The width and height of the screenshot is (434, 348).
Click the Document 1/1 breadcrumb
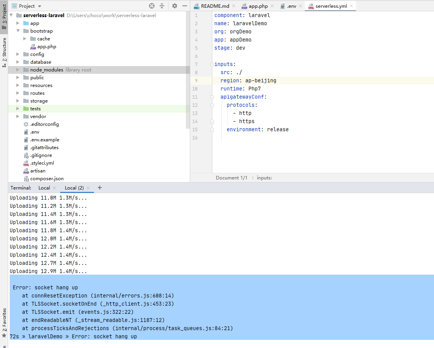click(x=231, y=177)
